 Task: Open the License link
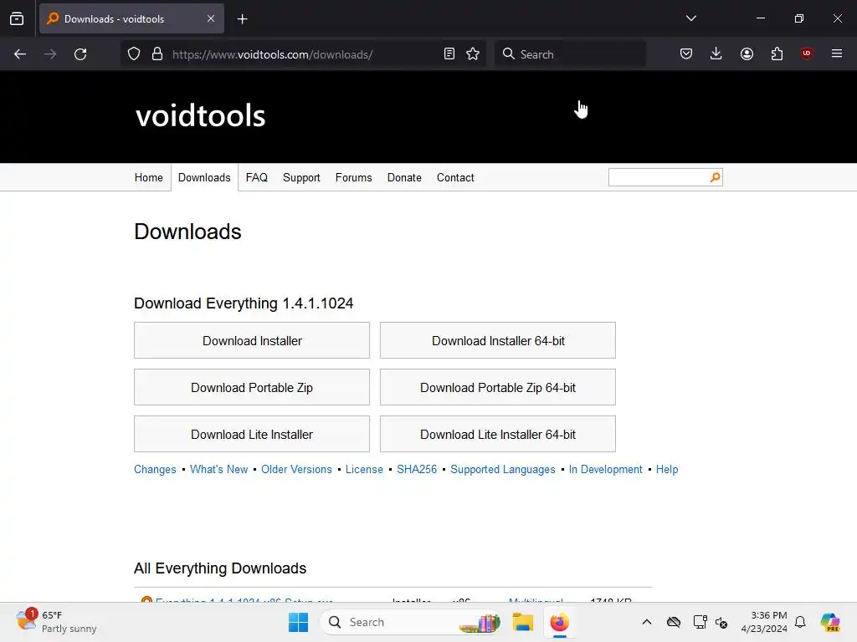(x=364, y=470)
